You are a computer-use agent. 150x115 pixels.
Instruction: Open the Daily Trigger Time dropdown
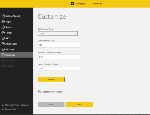coord(58,33)
